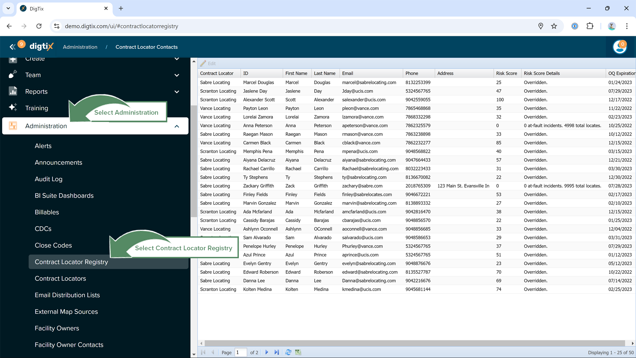Export grid to Excel

pyautogui.click(x=298, y=352)
